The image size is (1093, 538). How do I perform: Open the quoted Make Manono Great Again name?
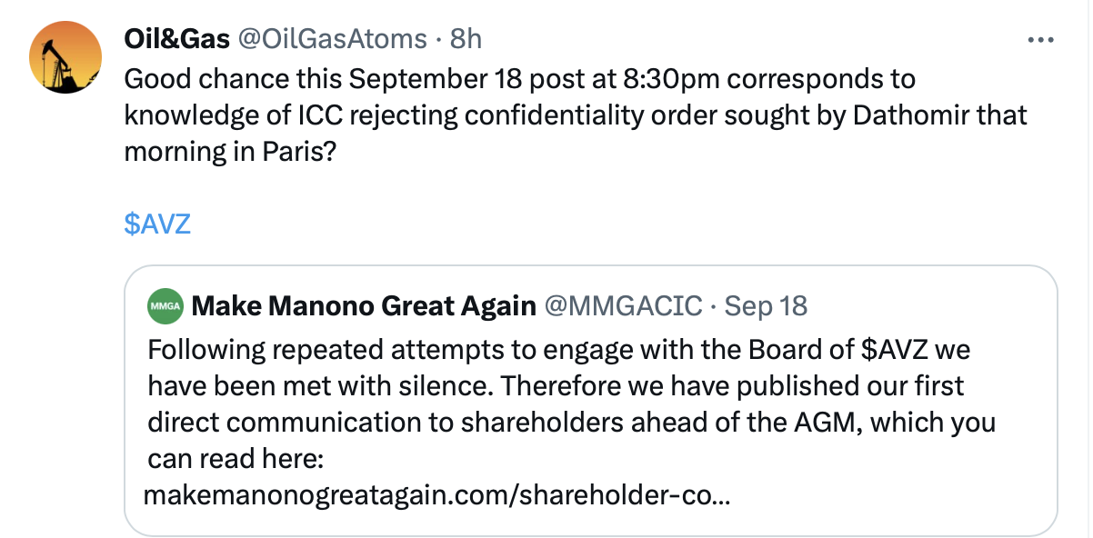click(x=364, y=306)
